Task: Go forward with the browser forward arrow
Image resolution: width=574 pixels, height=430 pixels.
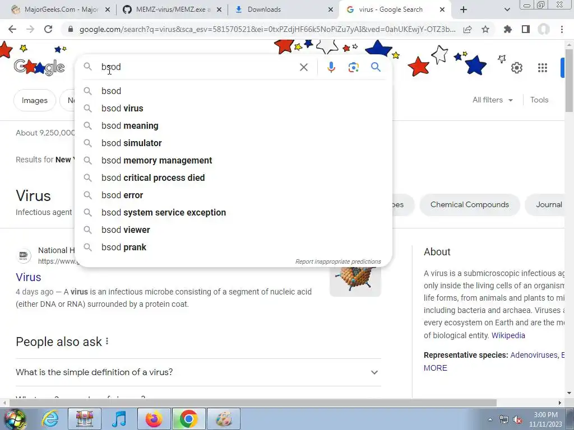Action: click(30, 29)
